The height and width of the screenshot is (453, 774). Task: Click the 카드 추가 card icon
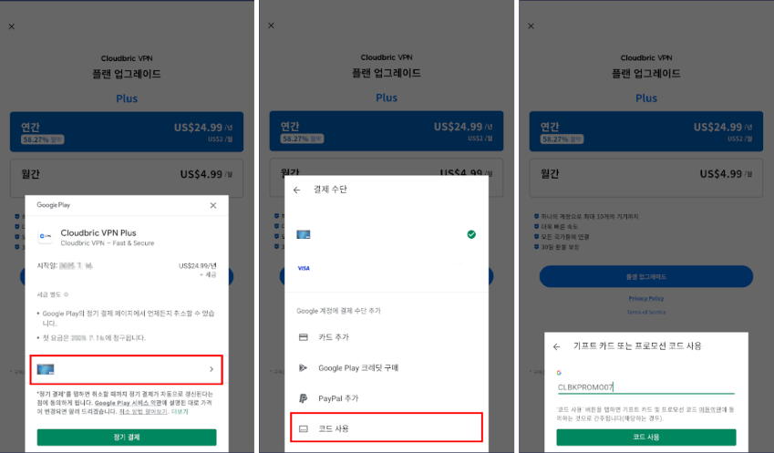coord(304,337)
